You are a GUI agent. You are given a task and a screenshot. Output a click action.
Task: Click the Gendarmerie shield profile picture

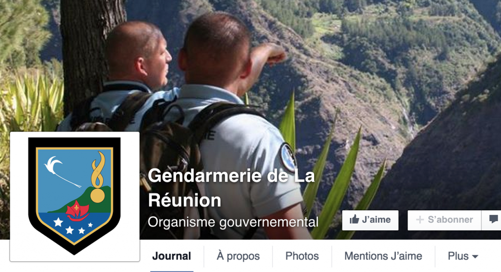[x=75, y=196]
